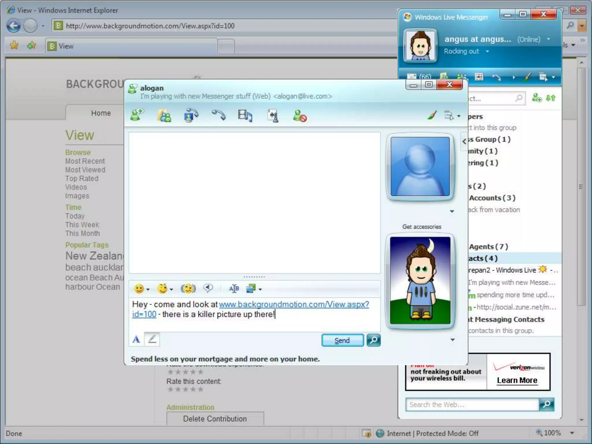
Task: Click the Add a contact icon in Messenger
Action: 536,98
